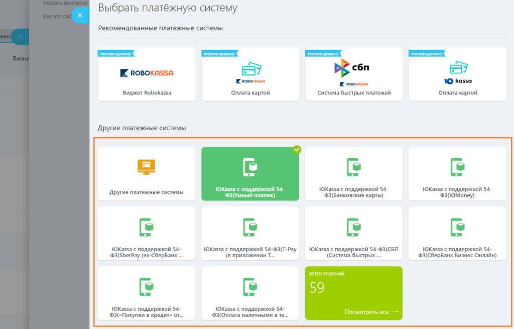Click Рекомендовано badge on Виджет Robokassa card
The width and height of the screenshot is (514, 329).
tap(116, 54)
